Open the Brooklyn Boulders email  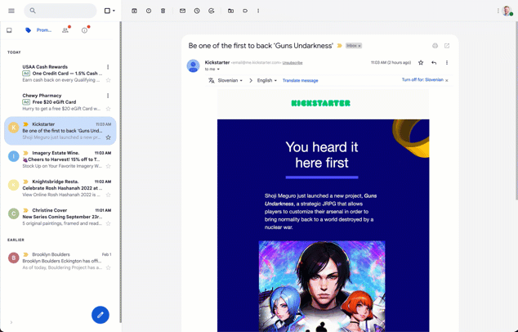tap(60, 261)
